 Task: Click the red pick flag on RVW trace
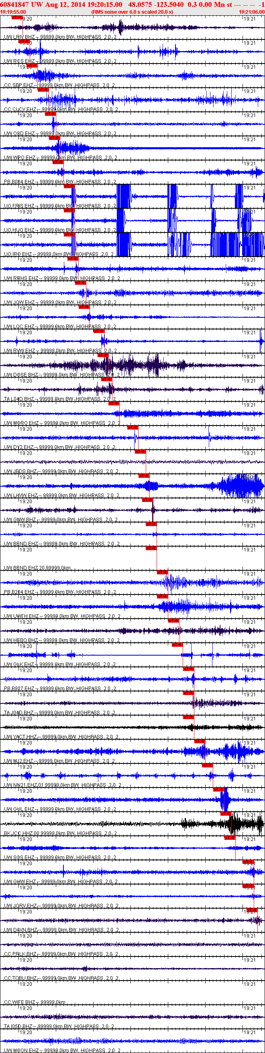click(x=99, y=331)
